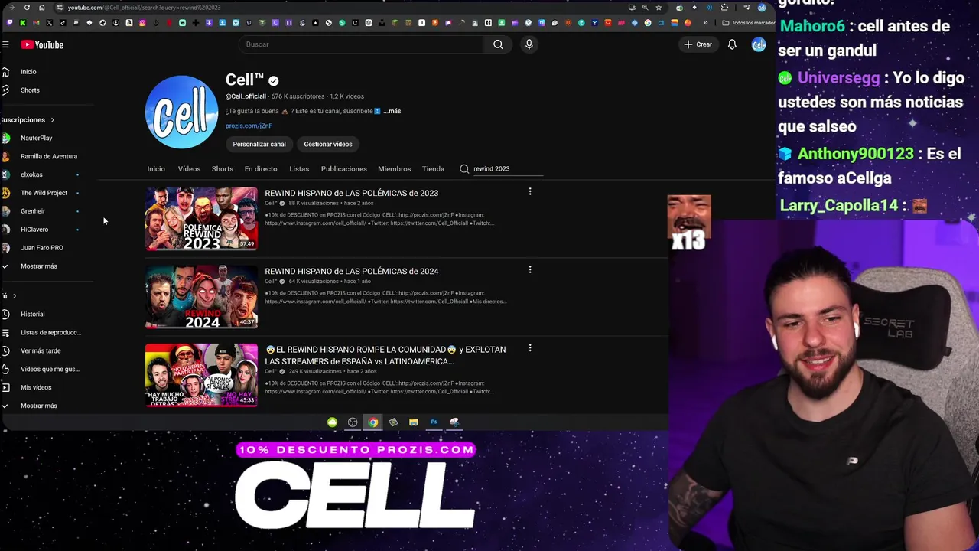This screenshot has width=979, height=551.
Task: Open the REWIND 2024 thumbnail
Action: click(202, 297)
